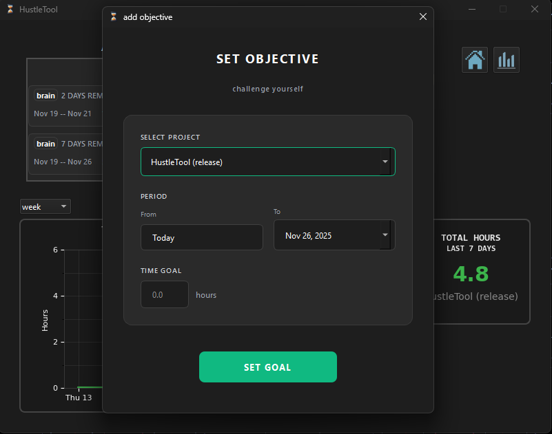
Task: Click the Set Goal button
Action: pos(268,367)
